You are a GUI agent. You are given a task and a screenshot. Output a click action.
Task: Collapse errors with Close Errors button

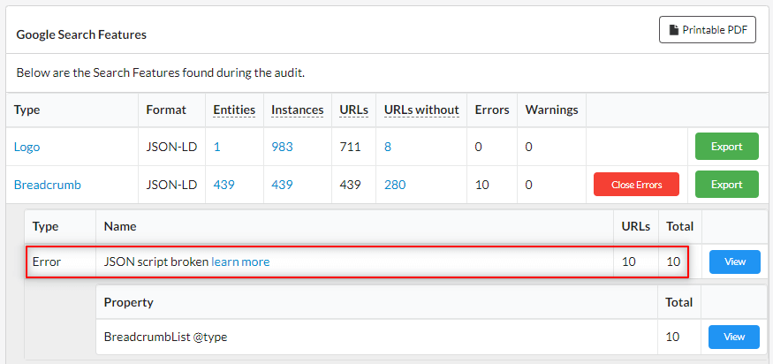(x=636, y=185)
